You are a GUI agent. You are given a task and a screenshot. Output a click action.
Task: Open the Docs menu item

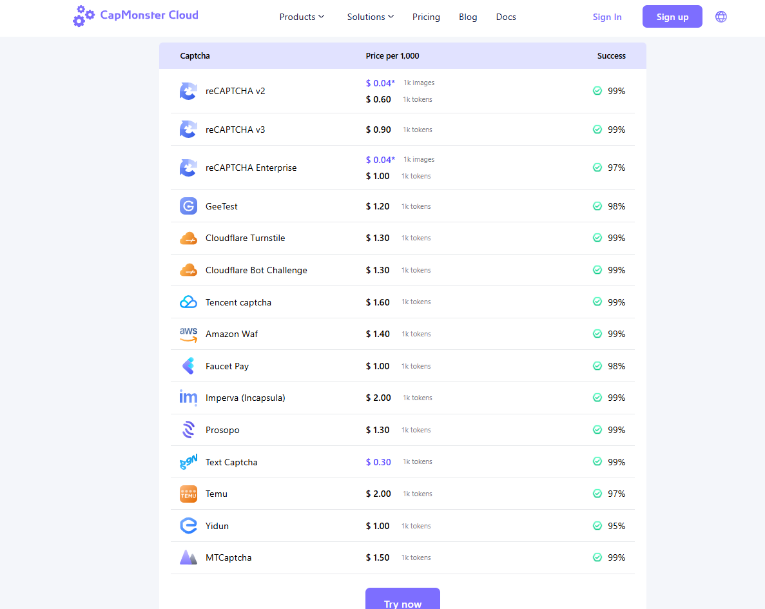pyautogui.click(x=506, y=17)
